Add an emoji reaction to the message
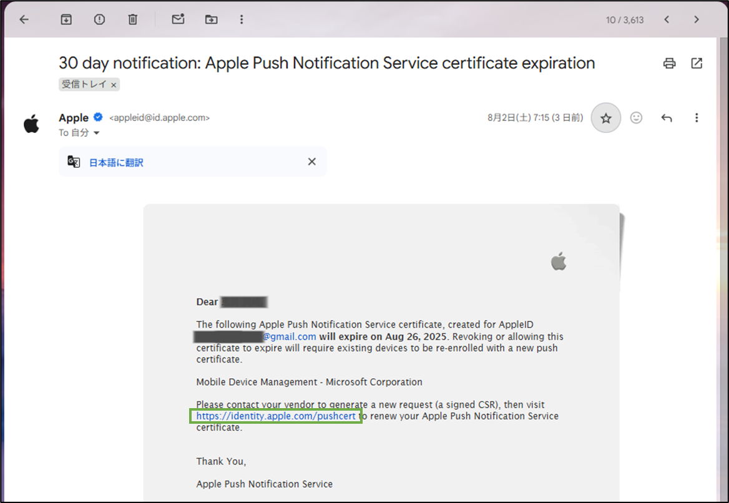Image resolution: width=729 pixels, height=503 pixels. tap(636, 117)
